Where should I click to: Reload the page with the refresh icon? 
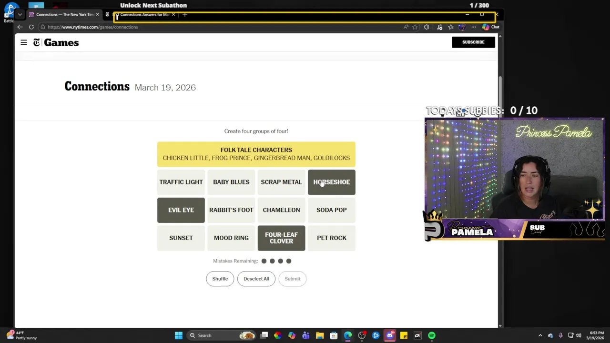[x=31, y=27]
